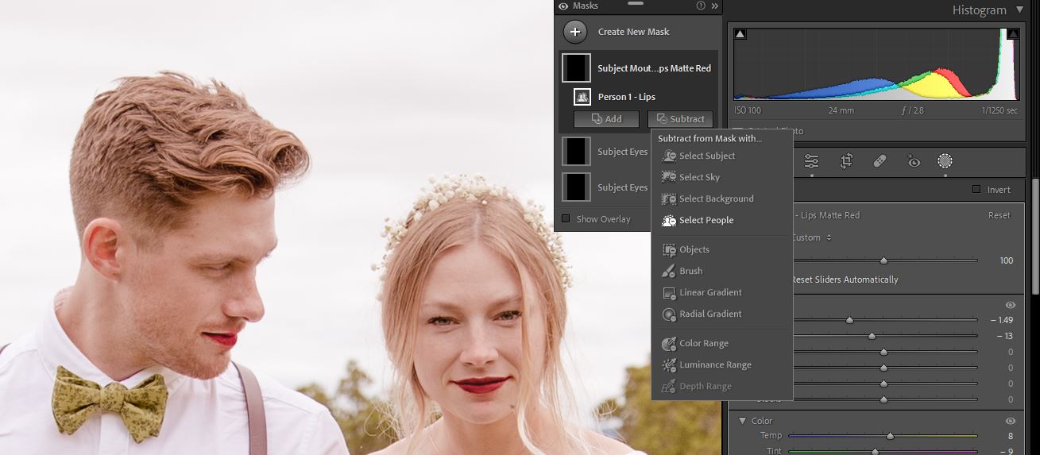Check the Invert mask checkbox
This screenshot has height=455, width=1040.
(x=976, y=190)
